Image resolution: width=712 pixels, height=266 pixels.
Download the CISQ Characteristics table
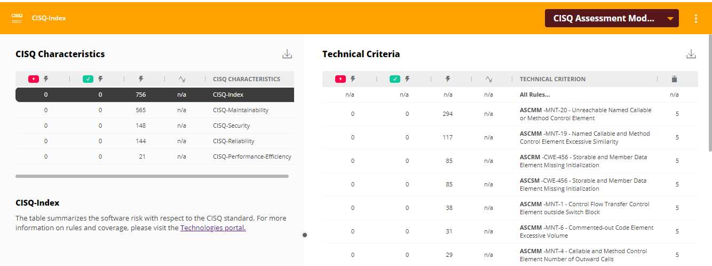click(287, 54)
